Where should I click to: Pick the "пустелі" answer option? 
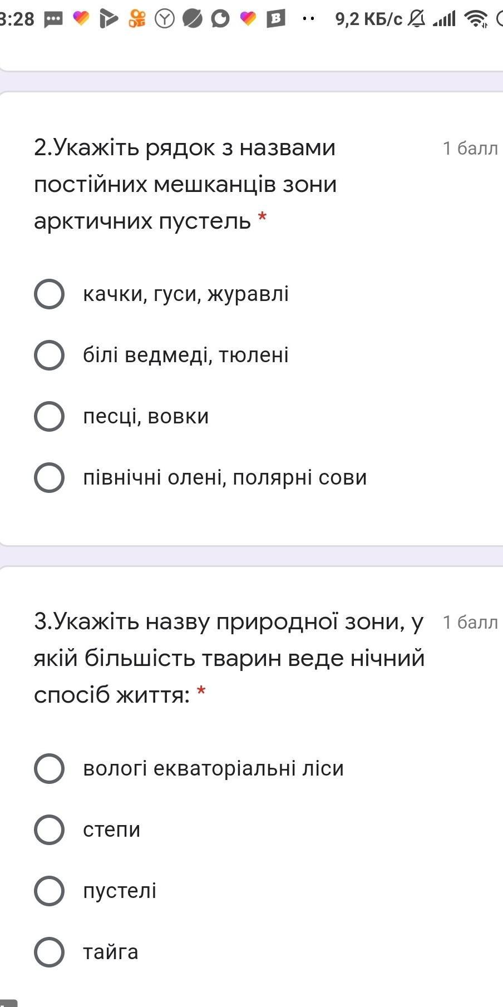(50, 891)
